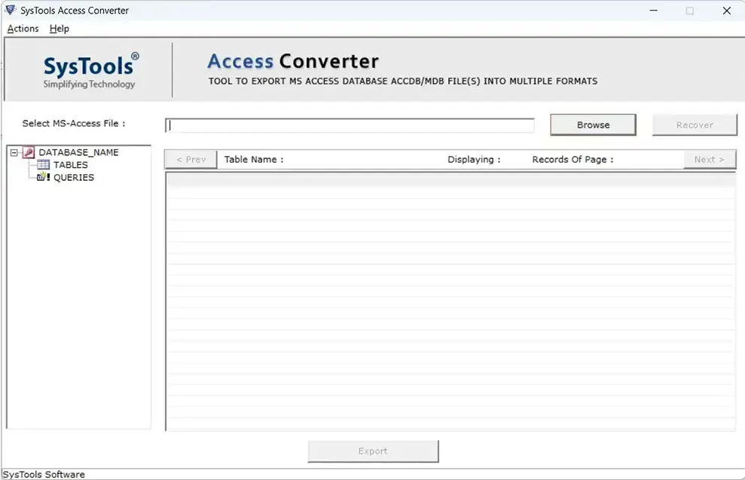The width and height of the screenshot is (745, 480).
Task: Click the table grid icon beside TABLES
Action: 43,165
